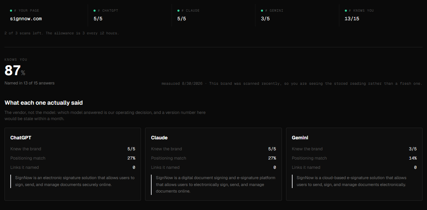Viewport: 427px width, 210px height.
Task: Click 5/5 in ChatGPT card's Knew the brand row
Action: click(x=131, y=149)
